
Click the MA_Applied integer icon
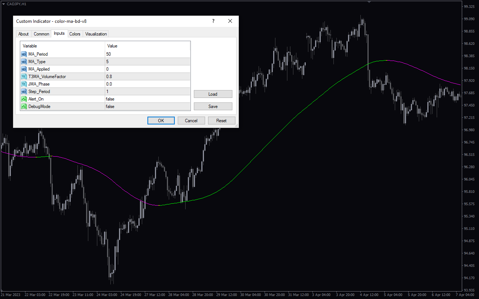click(24, 69)
